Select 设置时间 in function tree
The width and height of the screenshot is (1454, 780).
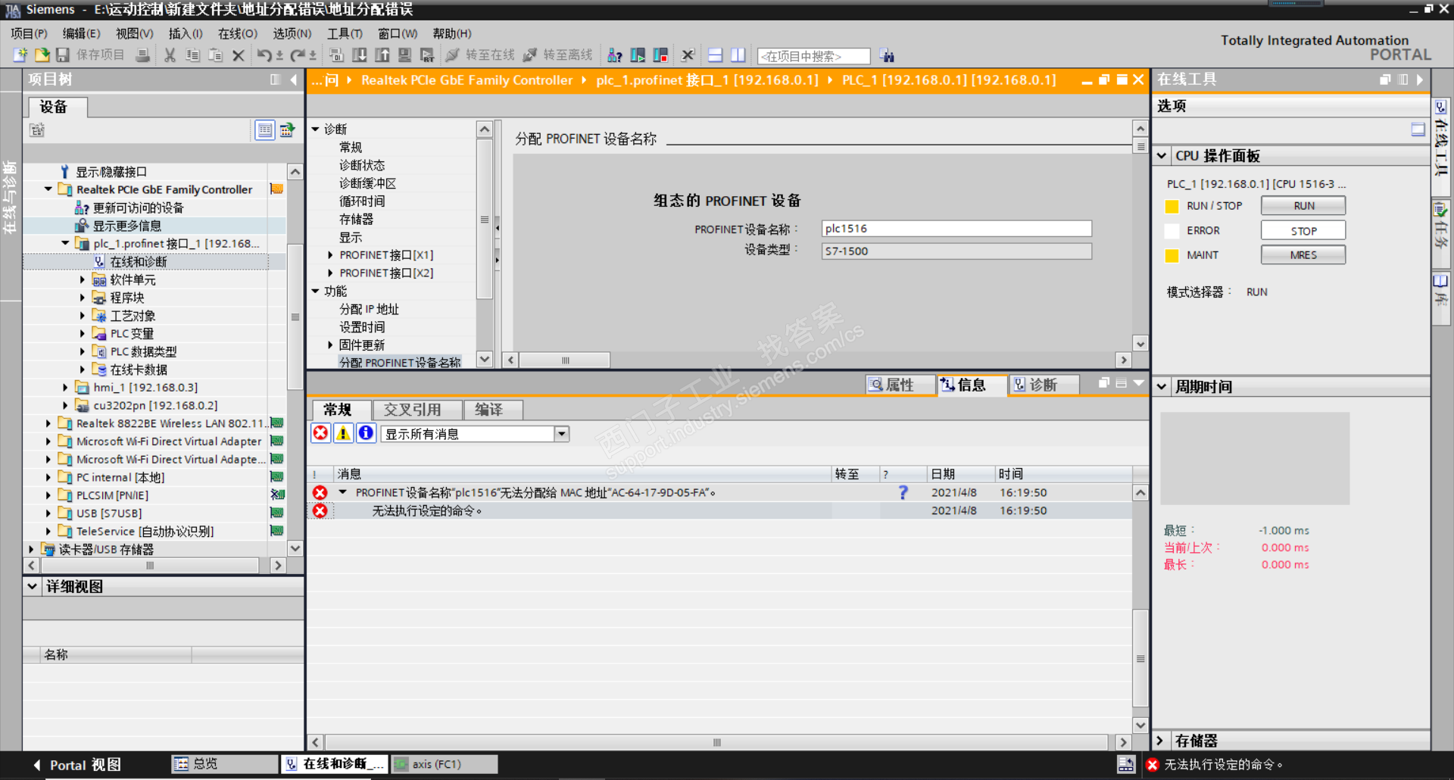tap(362, 327)
